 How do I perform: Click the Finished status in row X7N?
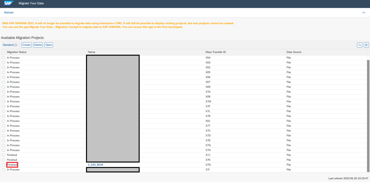click(x=12, y=165)
